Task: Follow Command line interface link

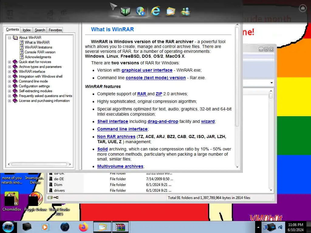Action: pyautogui.click(x=122, y=129)
